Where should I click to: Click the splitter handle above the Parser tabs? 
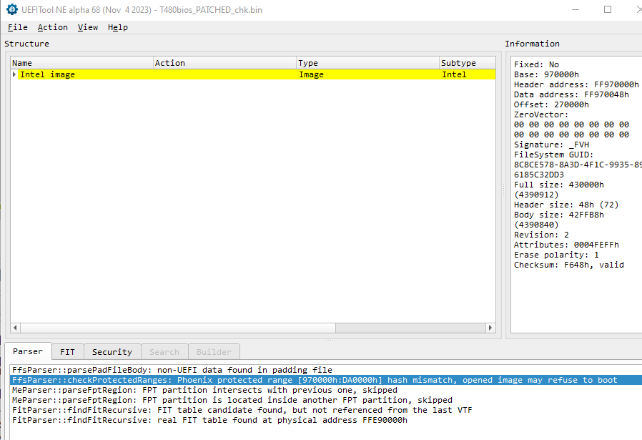tap(330, 340)
